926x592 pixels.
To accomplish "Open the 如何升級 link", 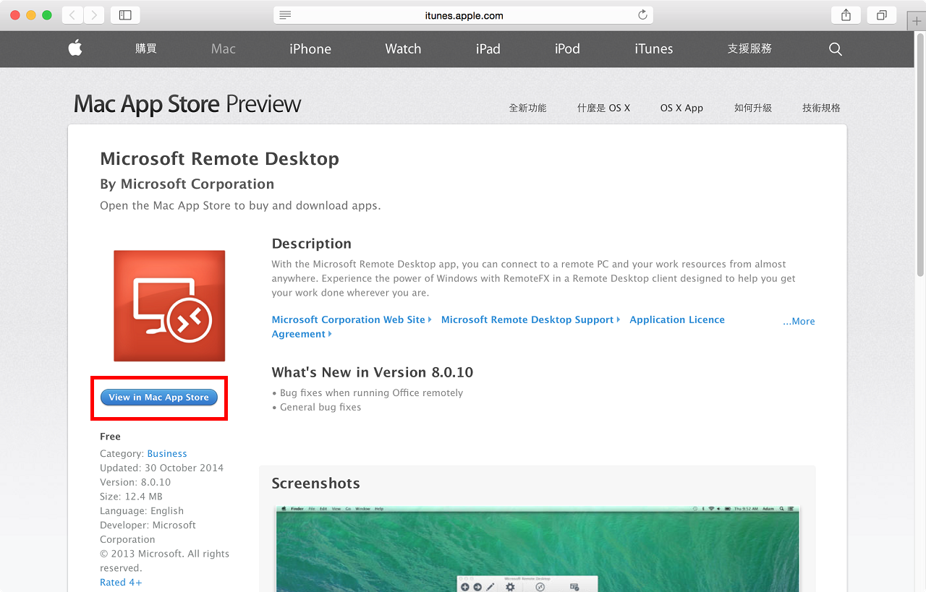I will tap(753, 108).
